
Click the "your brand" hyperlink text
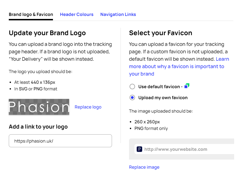141,74
